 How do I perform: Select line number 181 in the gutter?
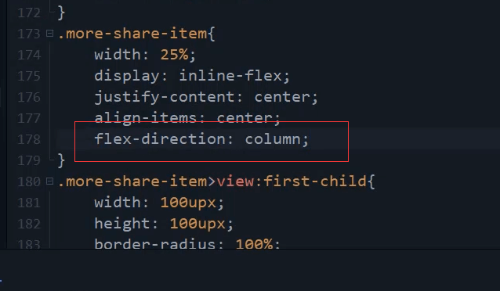29,203
